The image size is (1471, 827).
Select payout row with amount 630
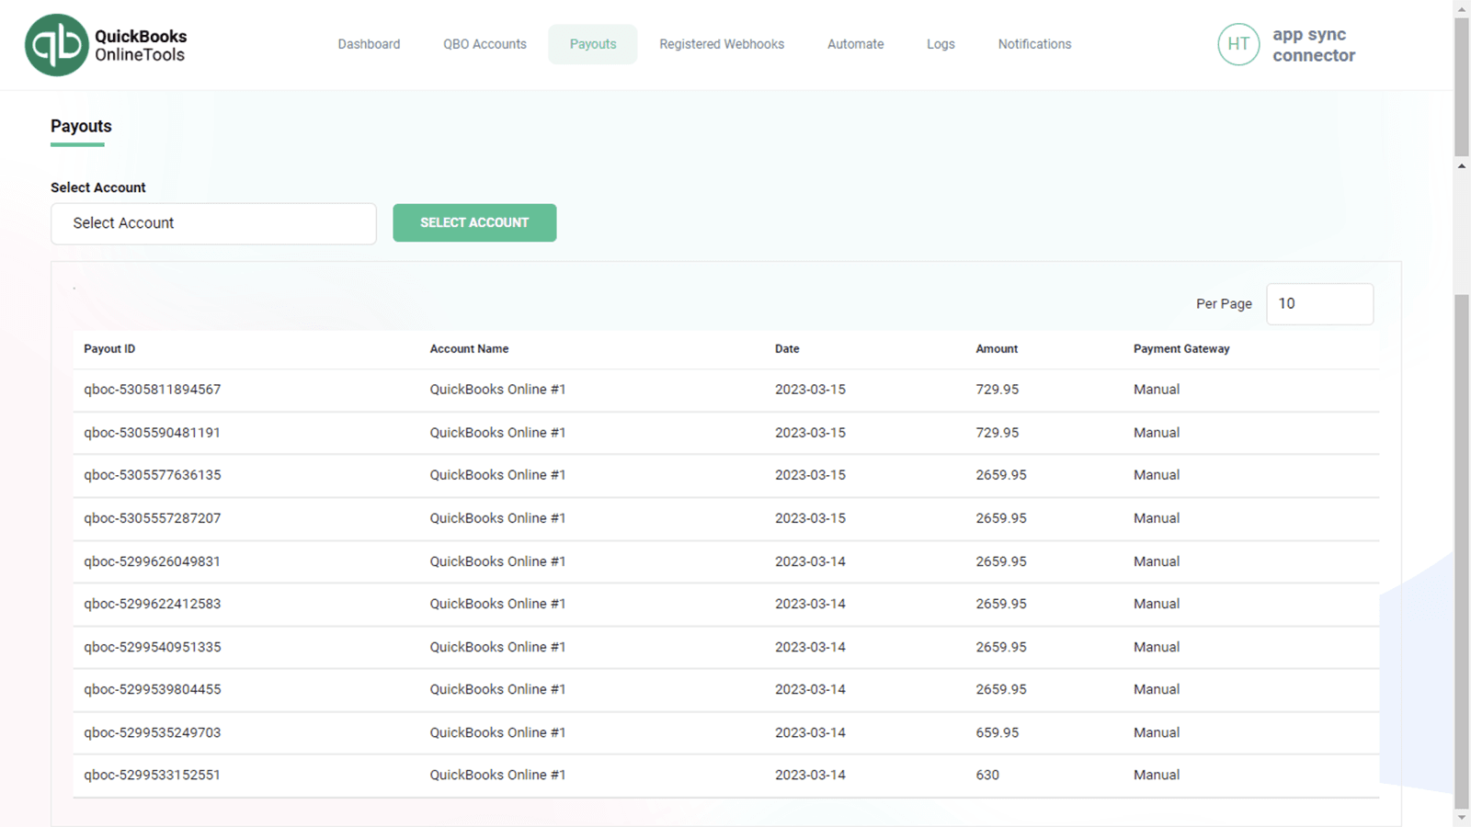[x=152, y=775]
